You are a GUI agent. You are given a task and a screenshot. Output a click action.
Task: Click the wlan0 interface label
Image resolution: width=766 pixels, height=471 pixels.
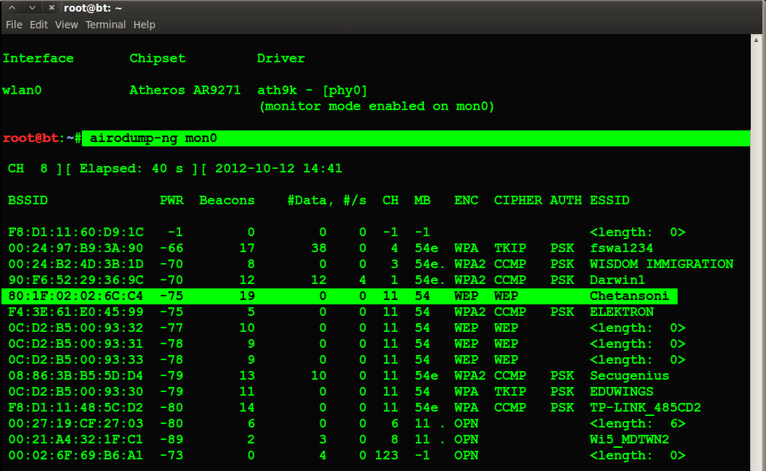[22, 90]
